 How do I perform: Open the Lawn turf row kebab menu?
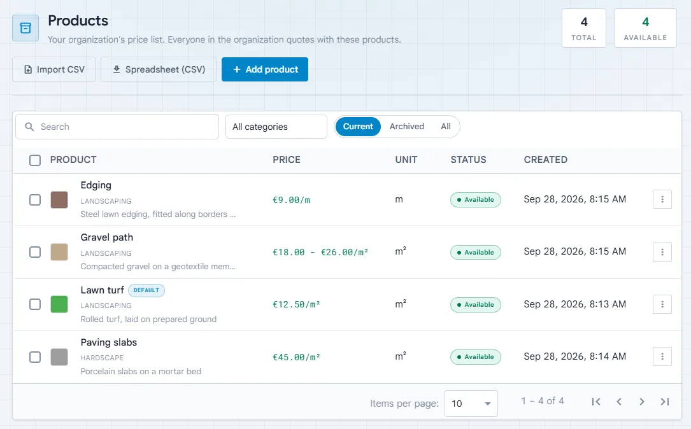tap(662, 304)
